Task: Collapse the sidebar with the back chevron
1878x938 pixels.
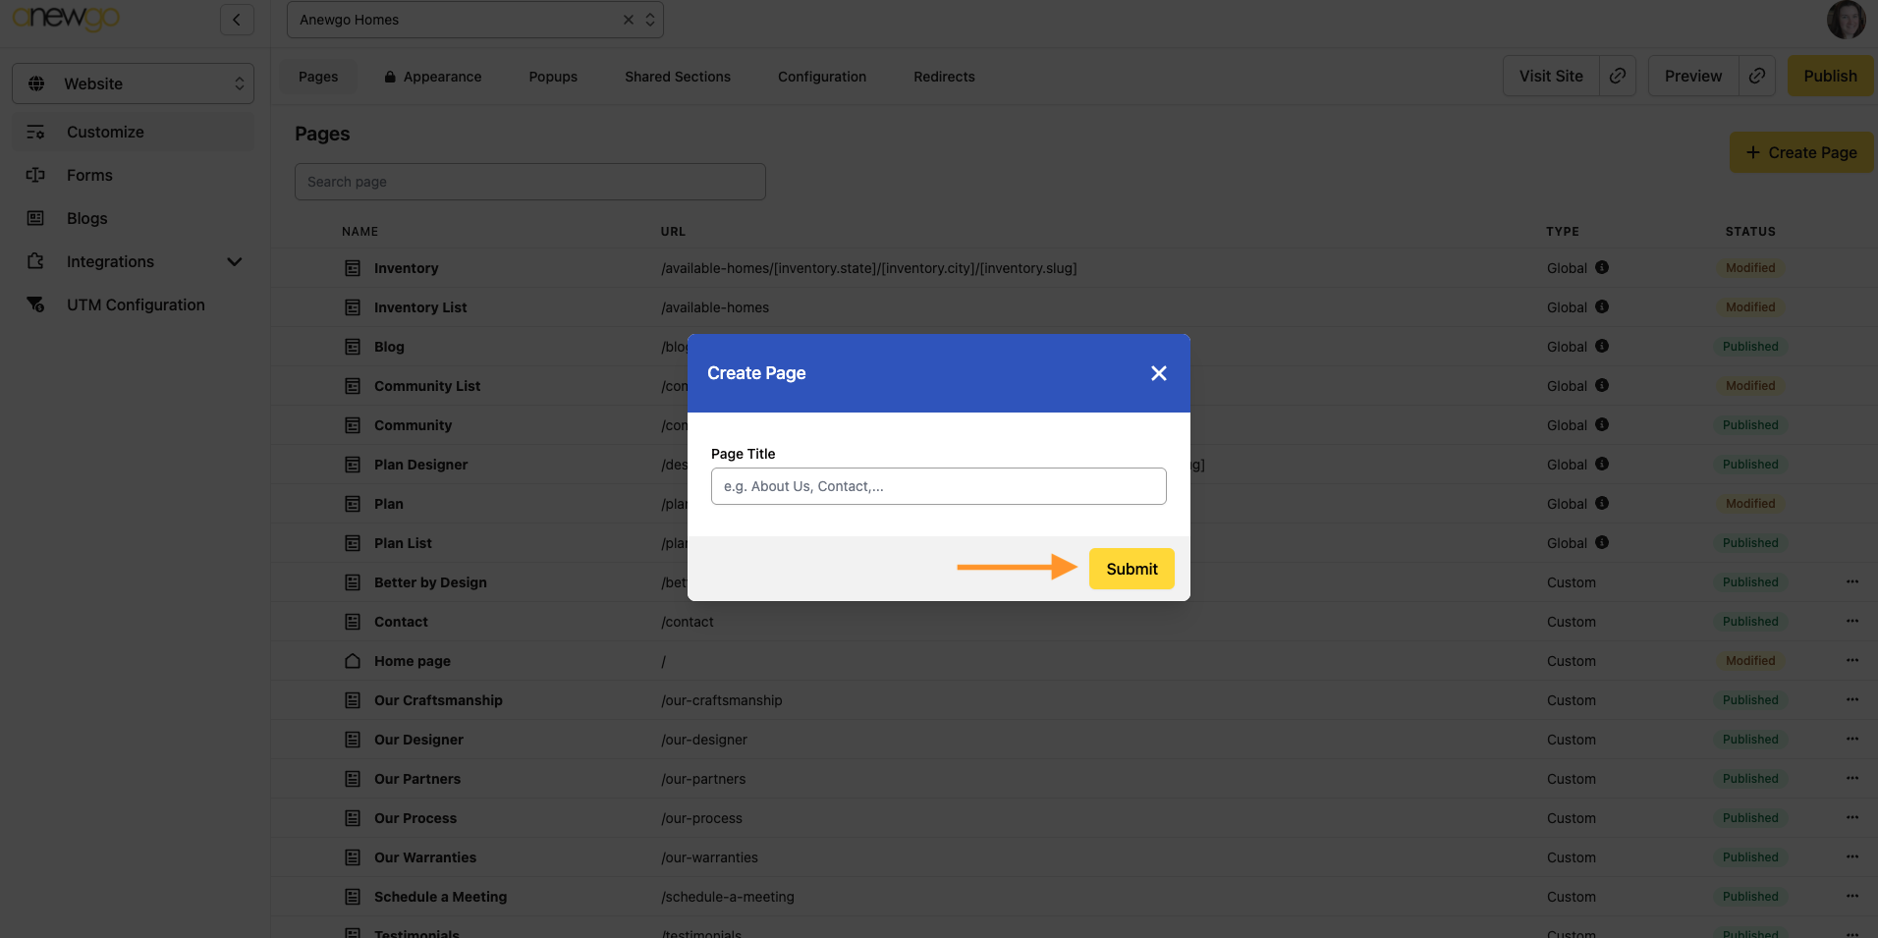Action: click(237, 20)
